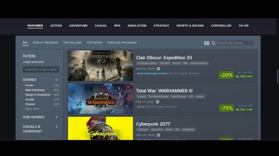Click the magnifier search icon

click(x=214, y=43)
